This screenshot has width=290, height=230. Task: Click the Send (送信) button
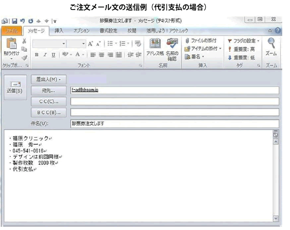[14, 87]
